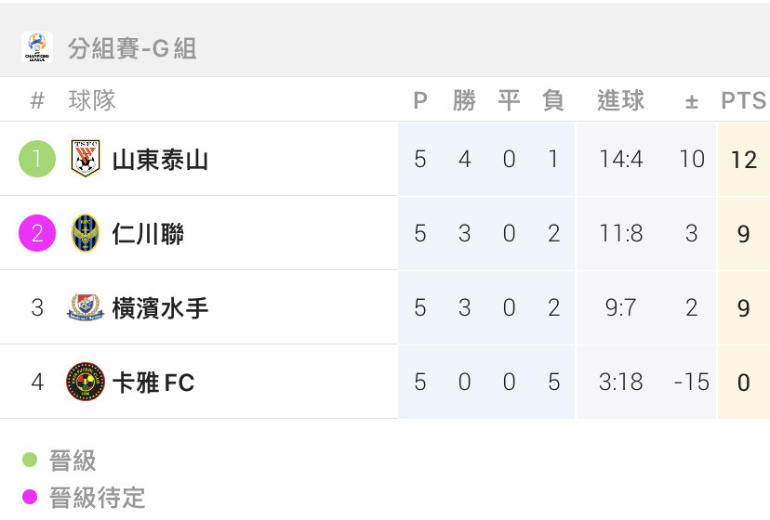Click the AFC Champions League logo icon
The image size is (770, 520).
(37, 47)
